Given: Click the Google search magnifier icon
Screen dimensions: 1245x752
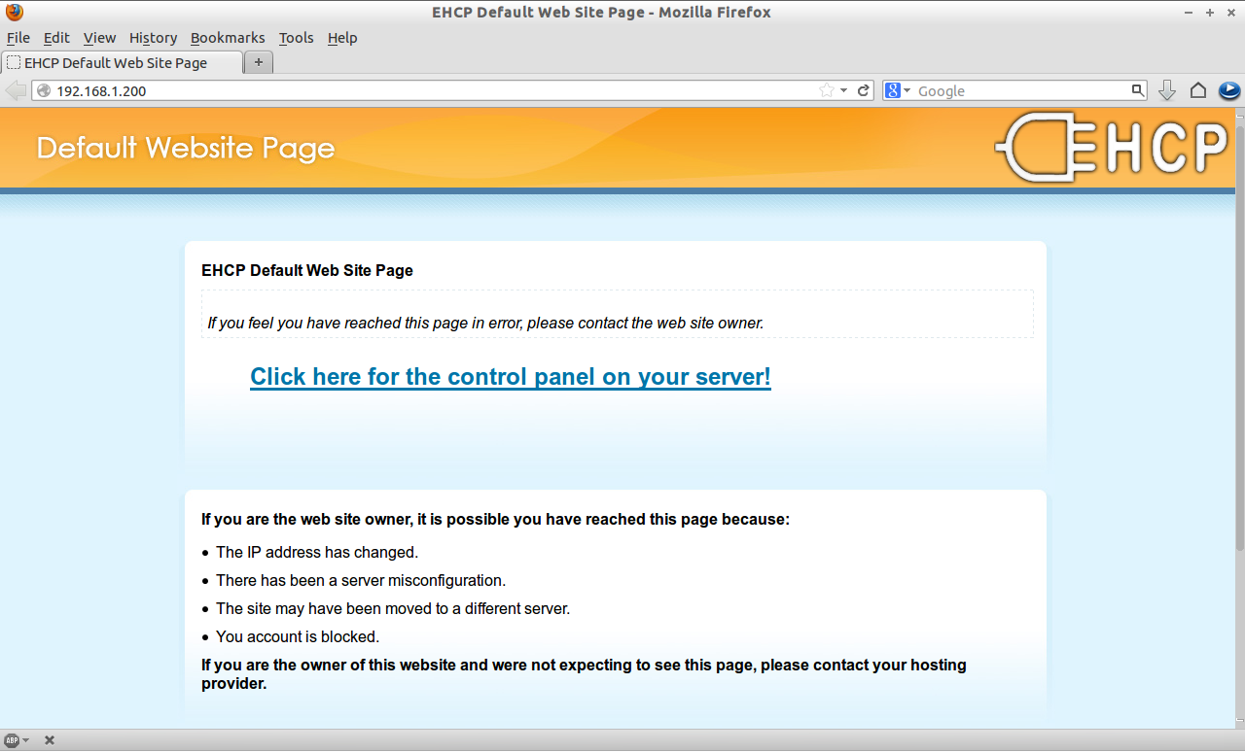Looking at the screenshot, I should (x=1138, y=90).
